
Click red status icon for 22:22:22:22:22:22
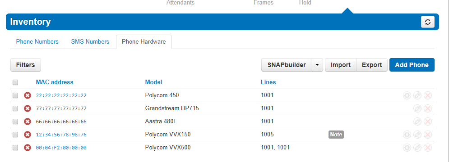[28, 95]
